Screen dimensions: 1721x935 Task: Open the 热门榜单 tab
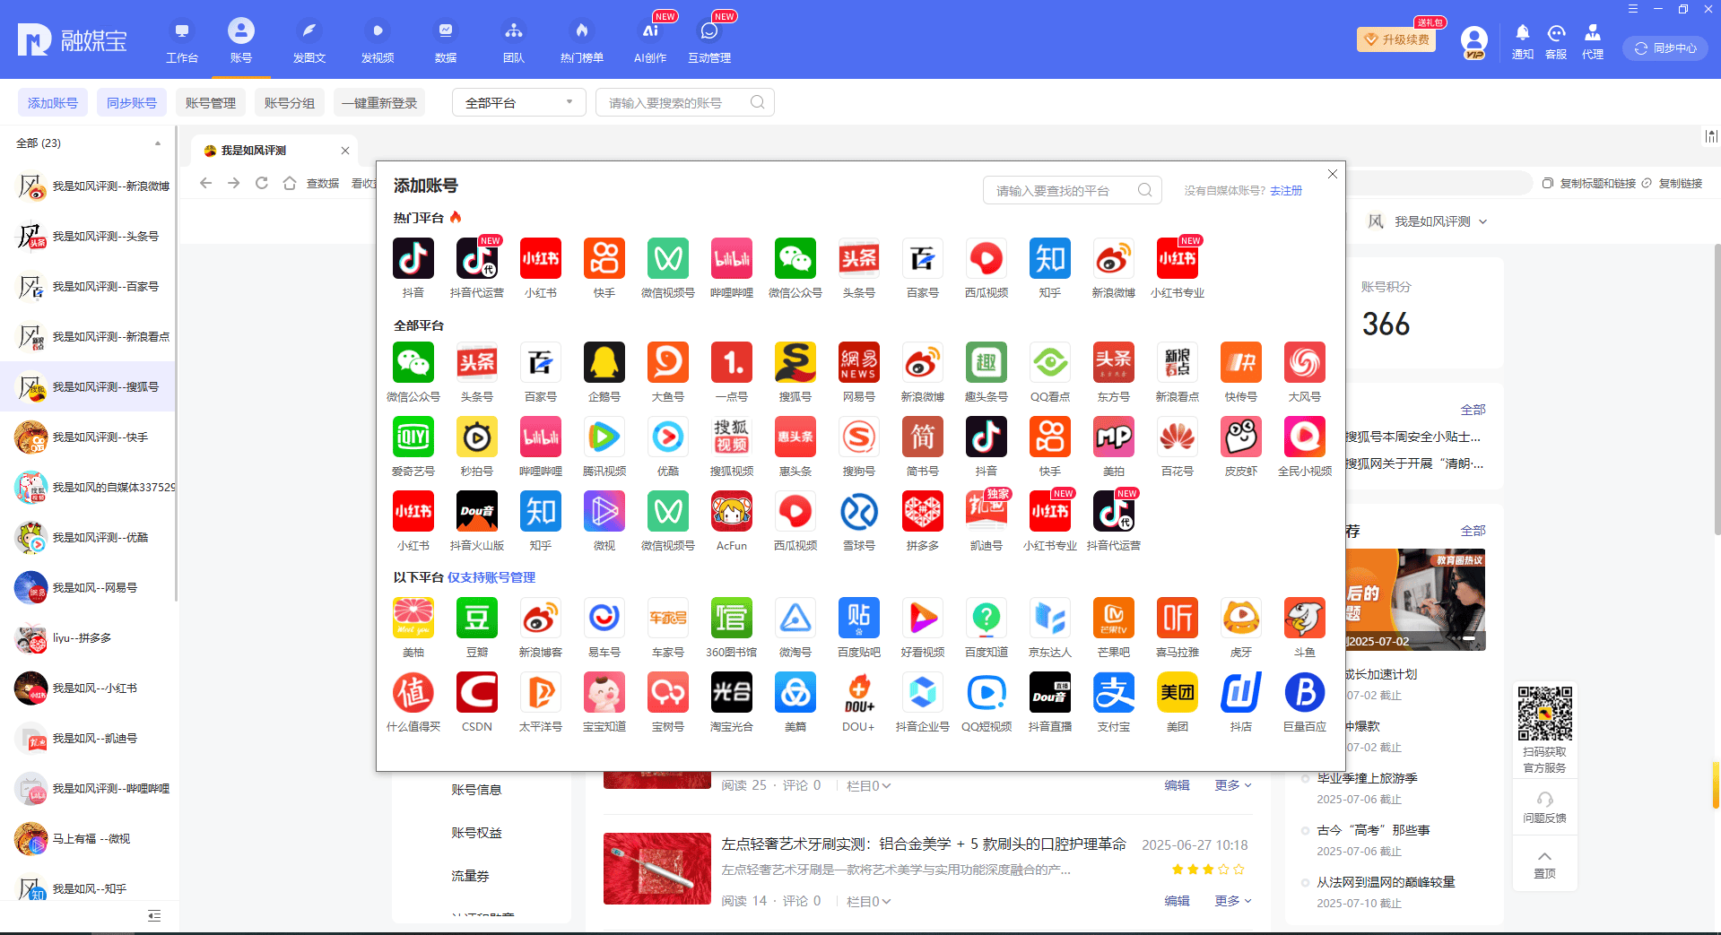coord(582,41)
